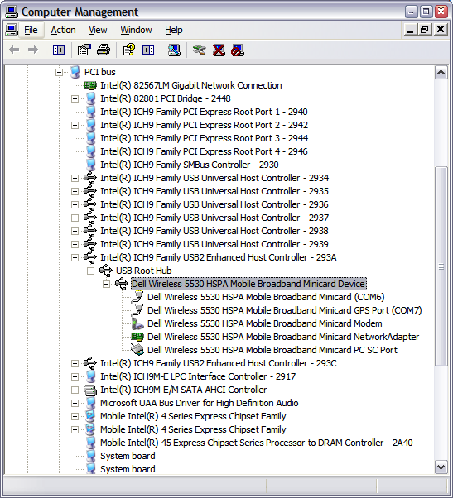Collapse the PCI bus node

[x=59, y=73]
